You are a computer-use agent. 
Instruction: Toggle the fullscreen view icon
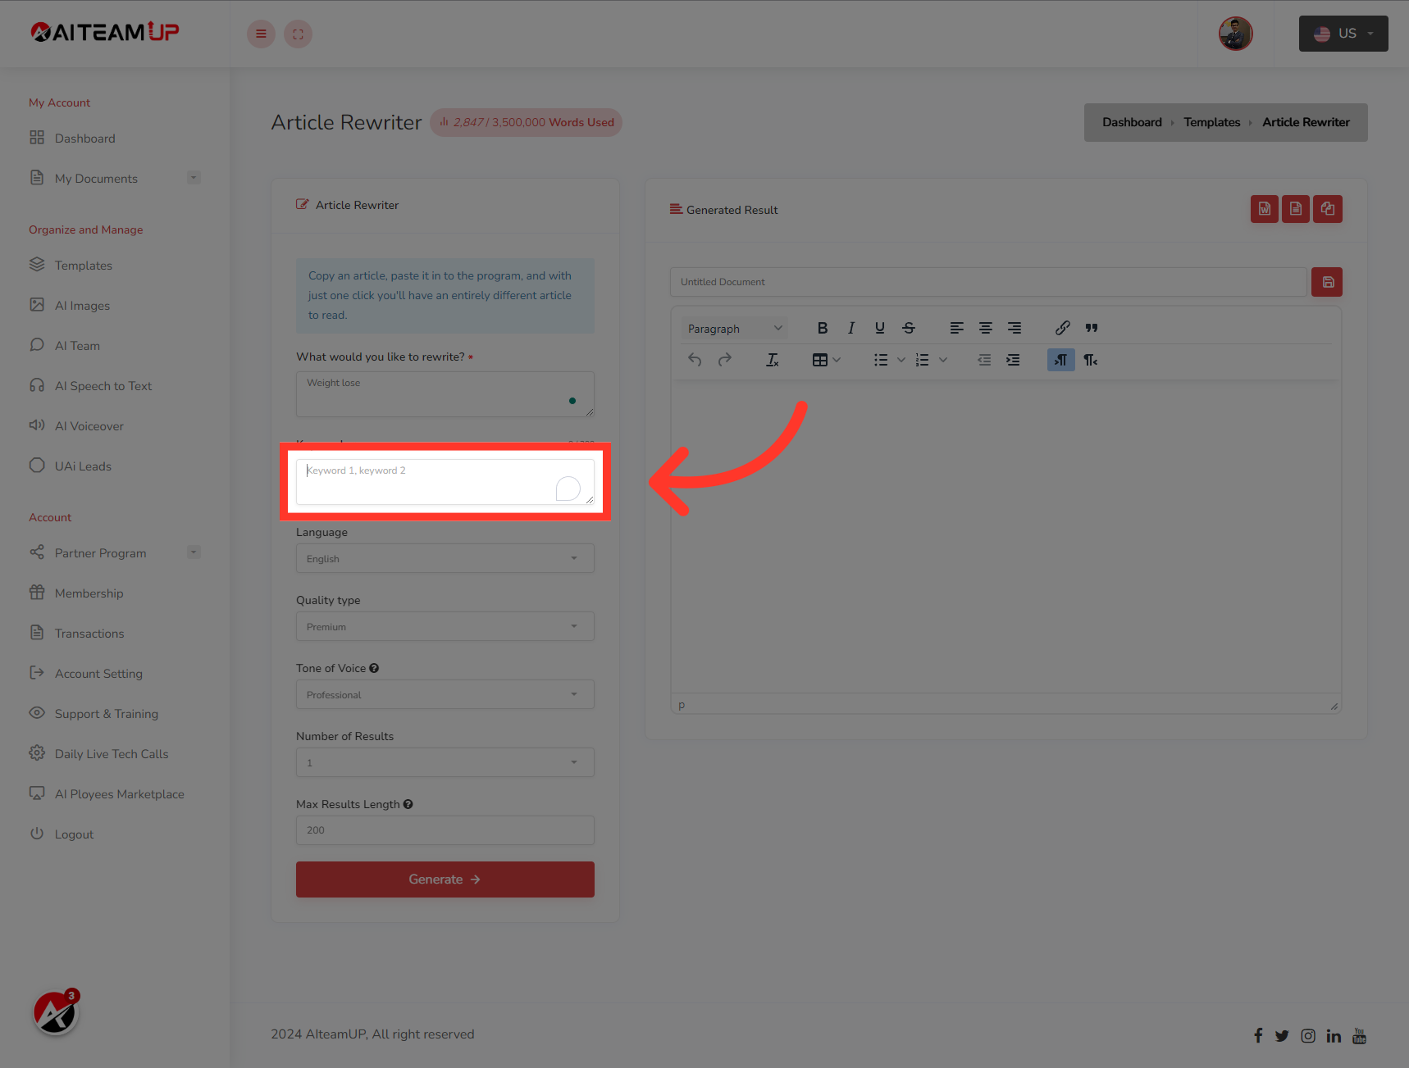point(298,34)
